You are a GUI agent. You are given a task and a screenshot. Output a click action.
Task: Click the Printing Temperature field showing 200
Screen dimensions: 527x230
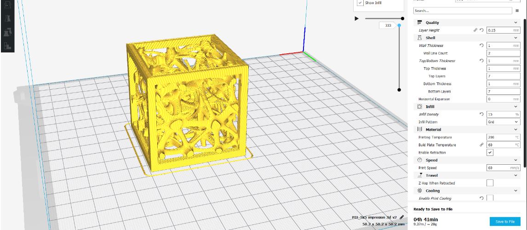pyautogui.click(x=503, y=137)
